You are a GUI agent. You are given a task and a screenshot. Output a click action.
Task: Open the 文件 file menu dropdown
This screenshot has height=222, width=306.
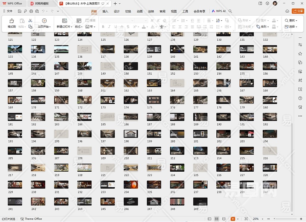(8, 11)
